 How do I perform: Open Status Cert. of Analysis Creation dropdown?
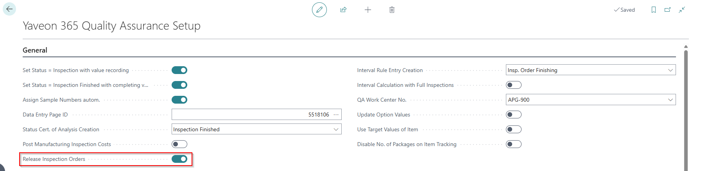pyautogui.click(x=336, y=129)
